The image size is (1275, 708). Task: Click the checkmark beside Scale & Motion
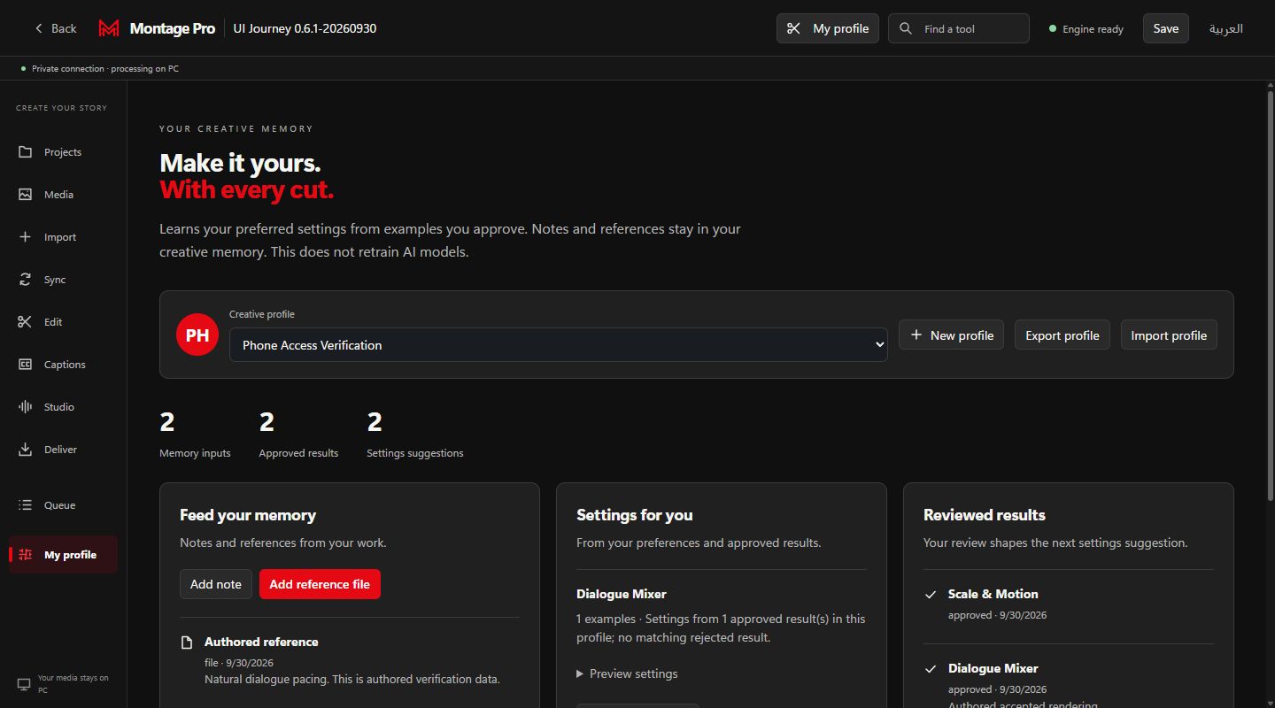click(931, 594)
